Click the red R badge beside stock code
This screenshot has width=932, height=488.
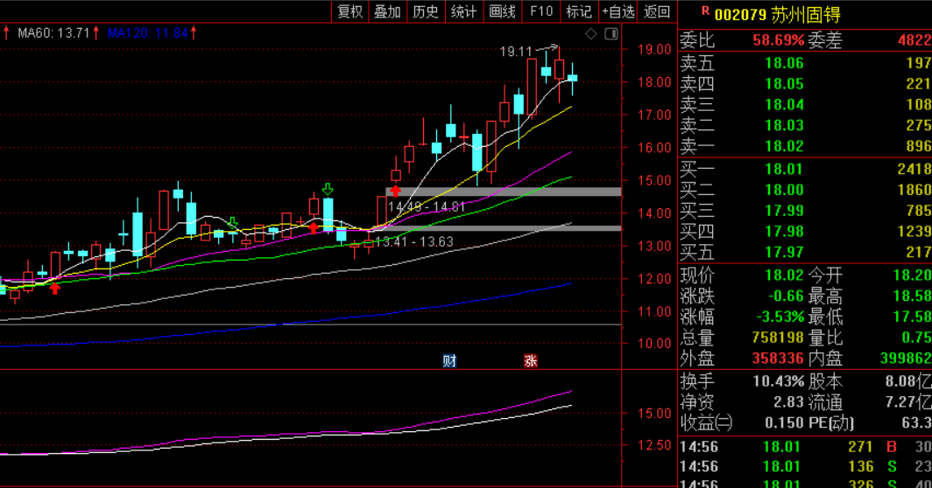(705, 11)
